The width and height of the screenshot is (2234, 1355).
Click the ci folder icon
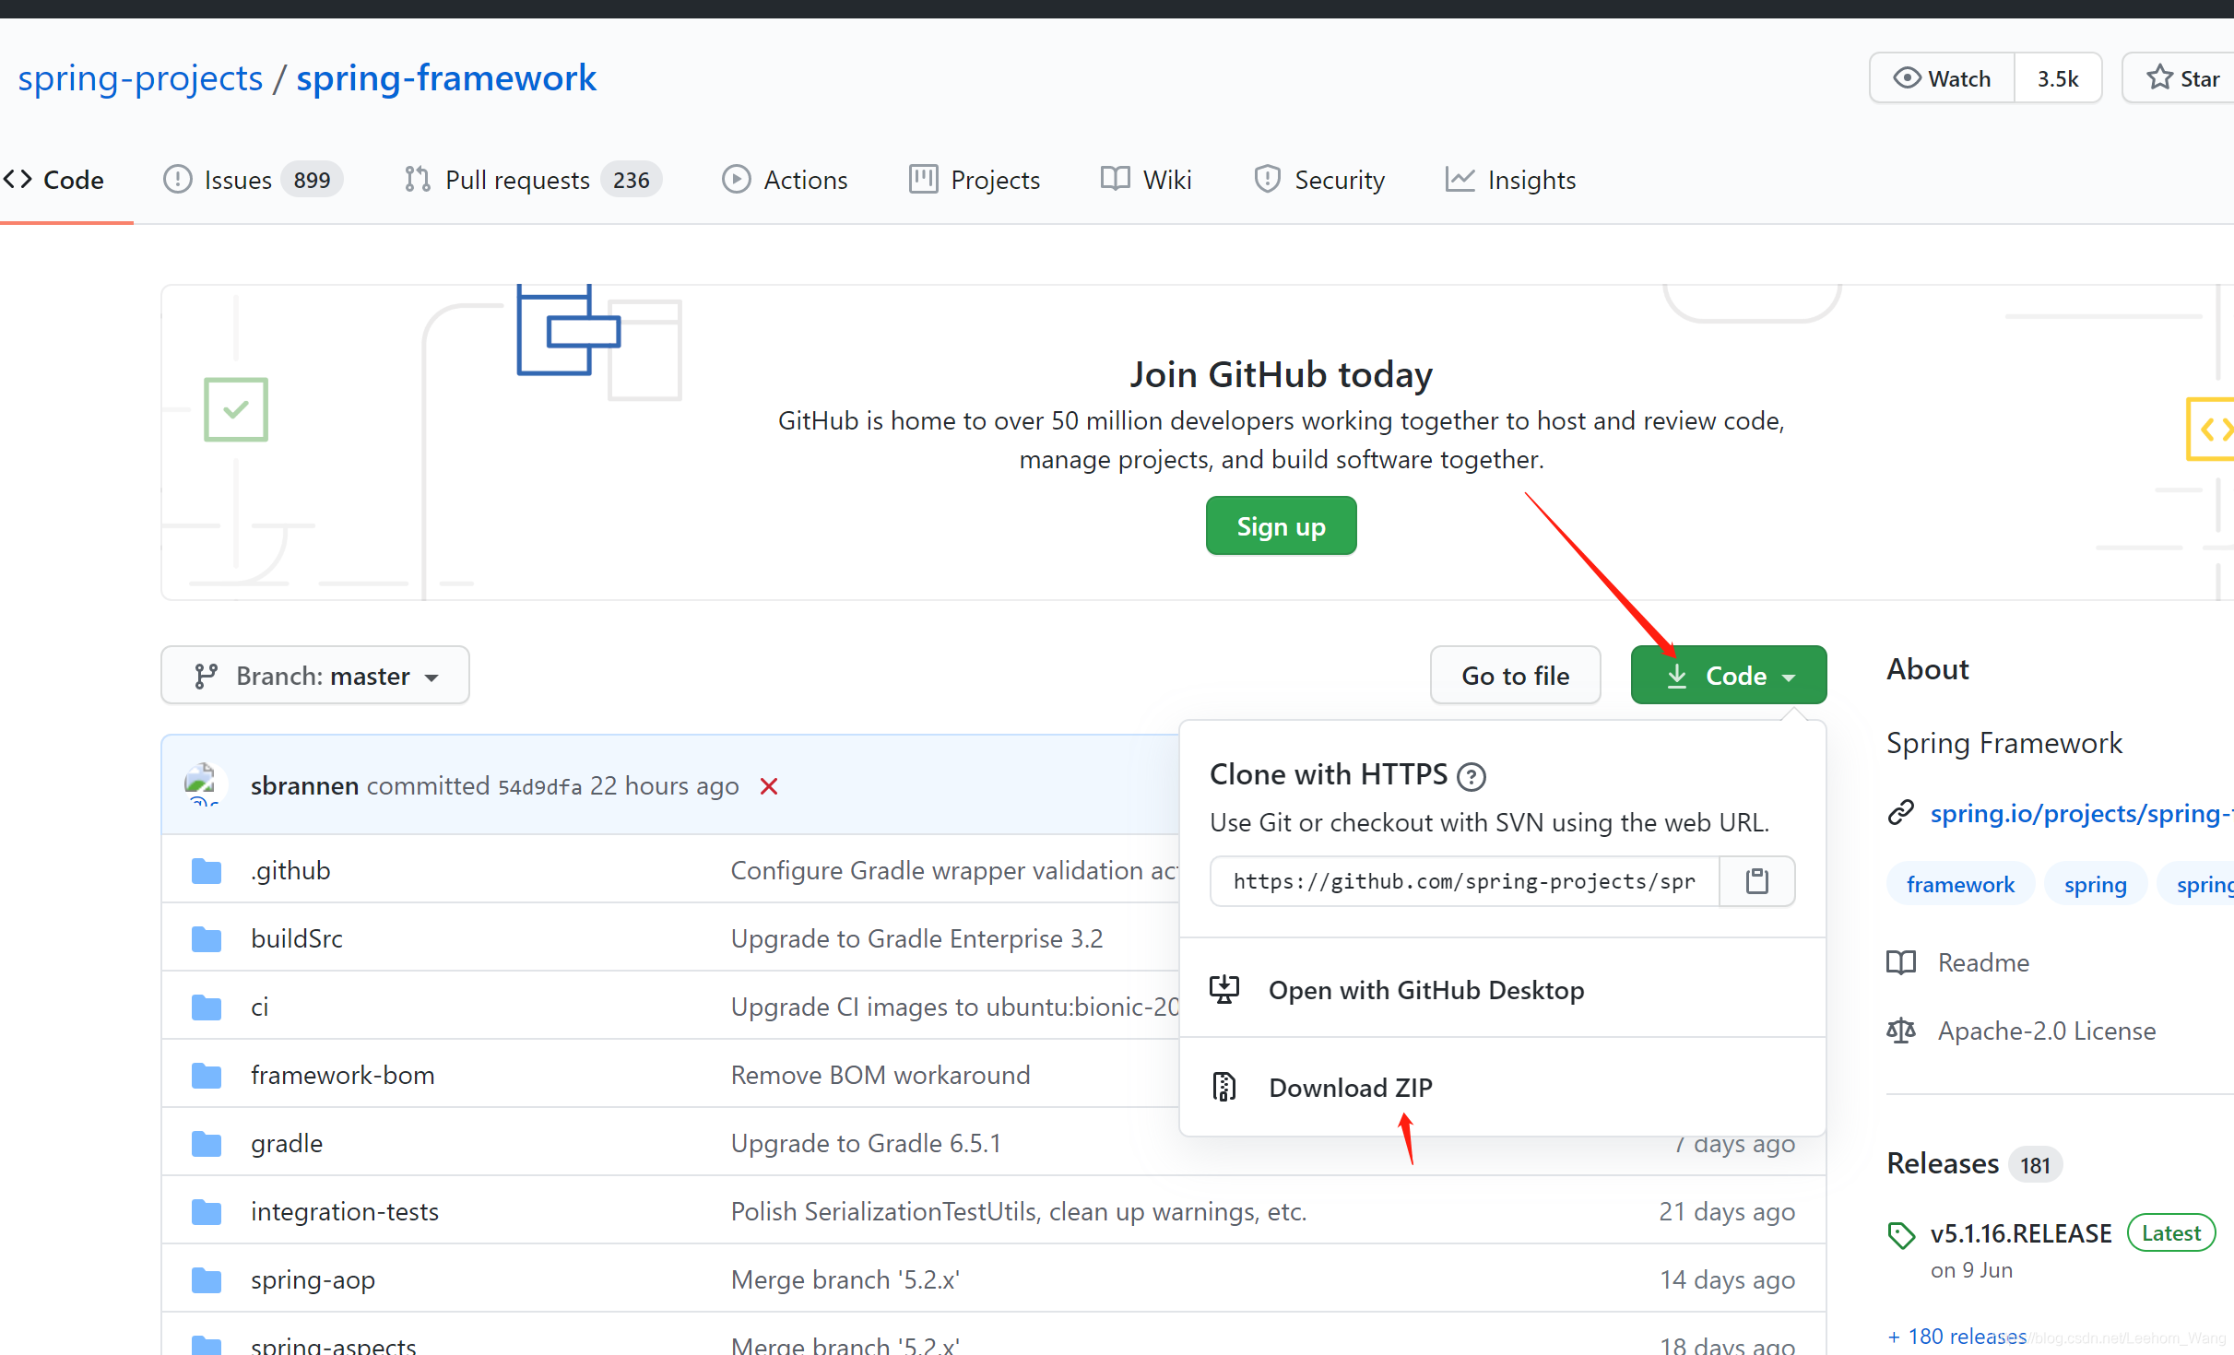pos(207,1007)
